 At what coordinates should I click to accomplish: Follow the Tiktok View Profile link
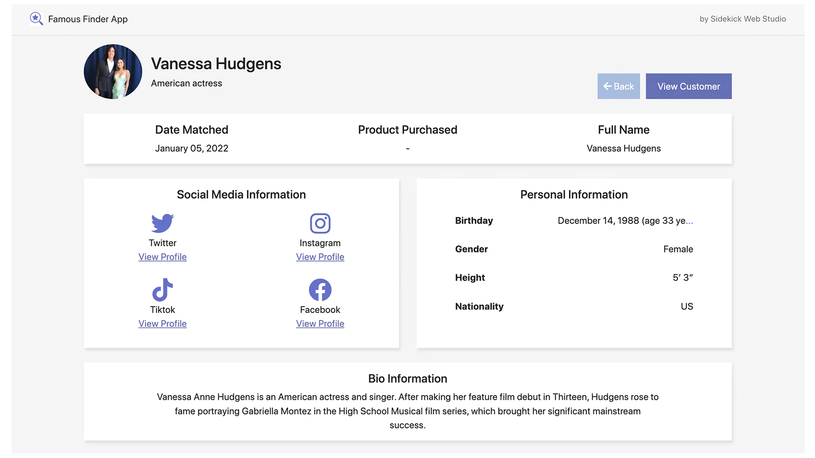tap(162, 324)
